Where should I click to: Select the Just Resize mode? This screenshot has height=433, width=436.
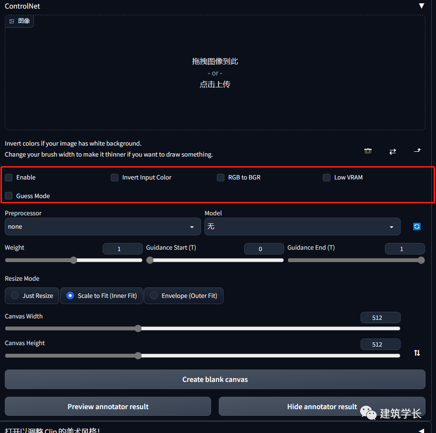pos(32,296)
